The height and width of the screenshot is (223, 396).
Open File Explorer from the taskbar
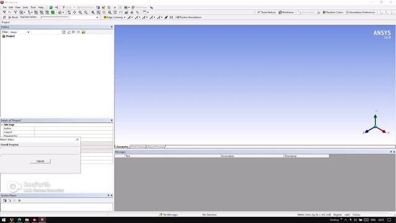coord(27,220)
